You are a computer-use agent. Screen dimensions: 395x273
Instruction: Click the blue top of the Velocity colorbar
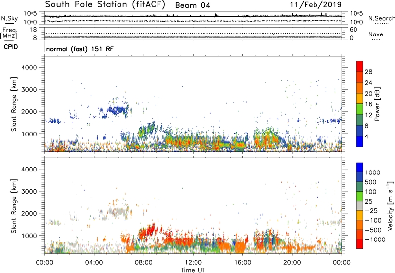coord(360,168)
